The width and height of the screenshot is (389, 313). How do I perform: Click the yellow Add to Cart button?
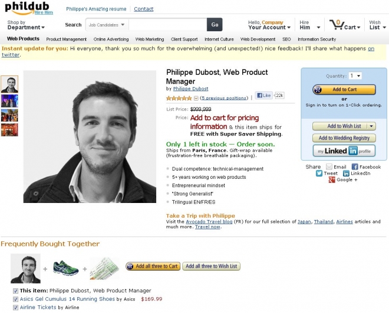click(344, 89)
